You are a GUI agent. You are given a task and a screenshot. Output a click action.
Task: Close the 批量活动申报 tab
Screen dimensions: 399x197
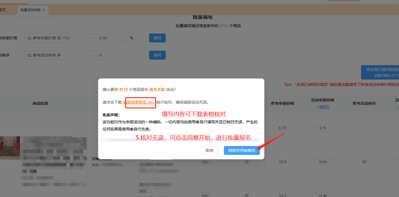[x=43, y=10]
